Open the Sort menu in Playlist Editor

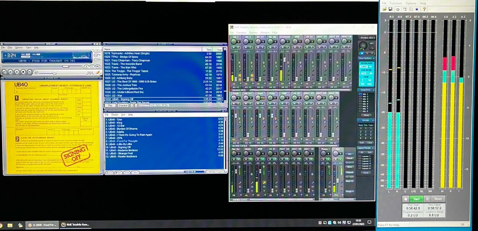[x=123, y=115]
